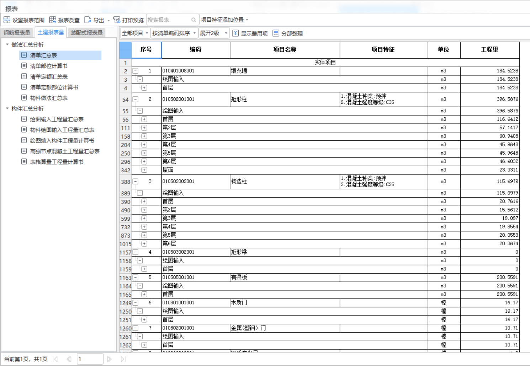The image size is (530, 366).
Task: Go to the first page
Action: 55,359
